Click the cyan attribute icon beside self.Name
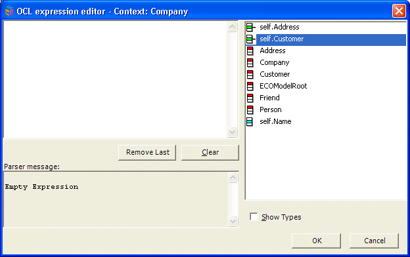Screen dimensions: 410x257 [x=250, y=121]
